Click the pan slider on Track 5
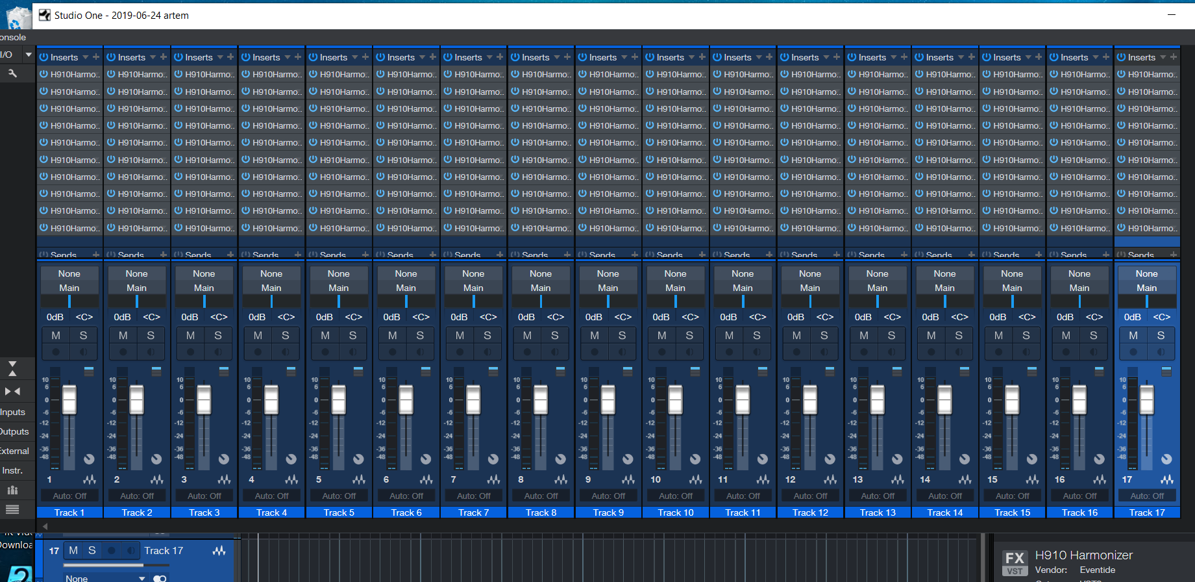This screenshot has height=582, width=1195. 339,301
